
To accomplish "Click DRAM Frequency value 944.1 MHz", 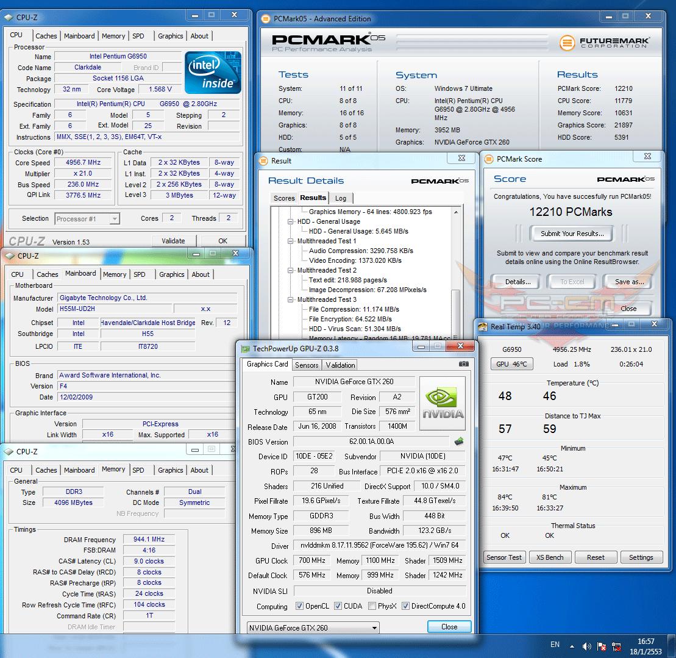I will tap(149, 539).
